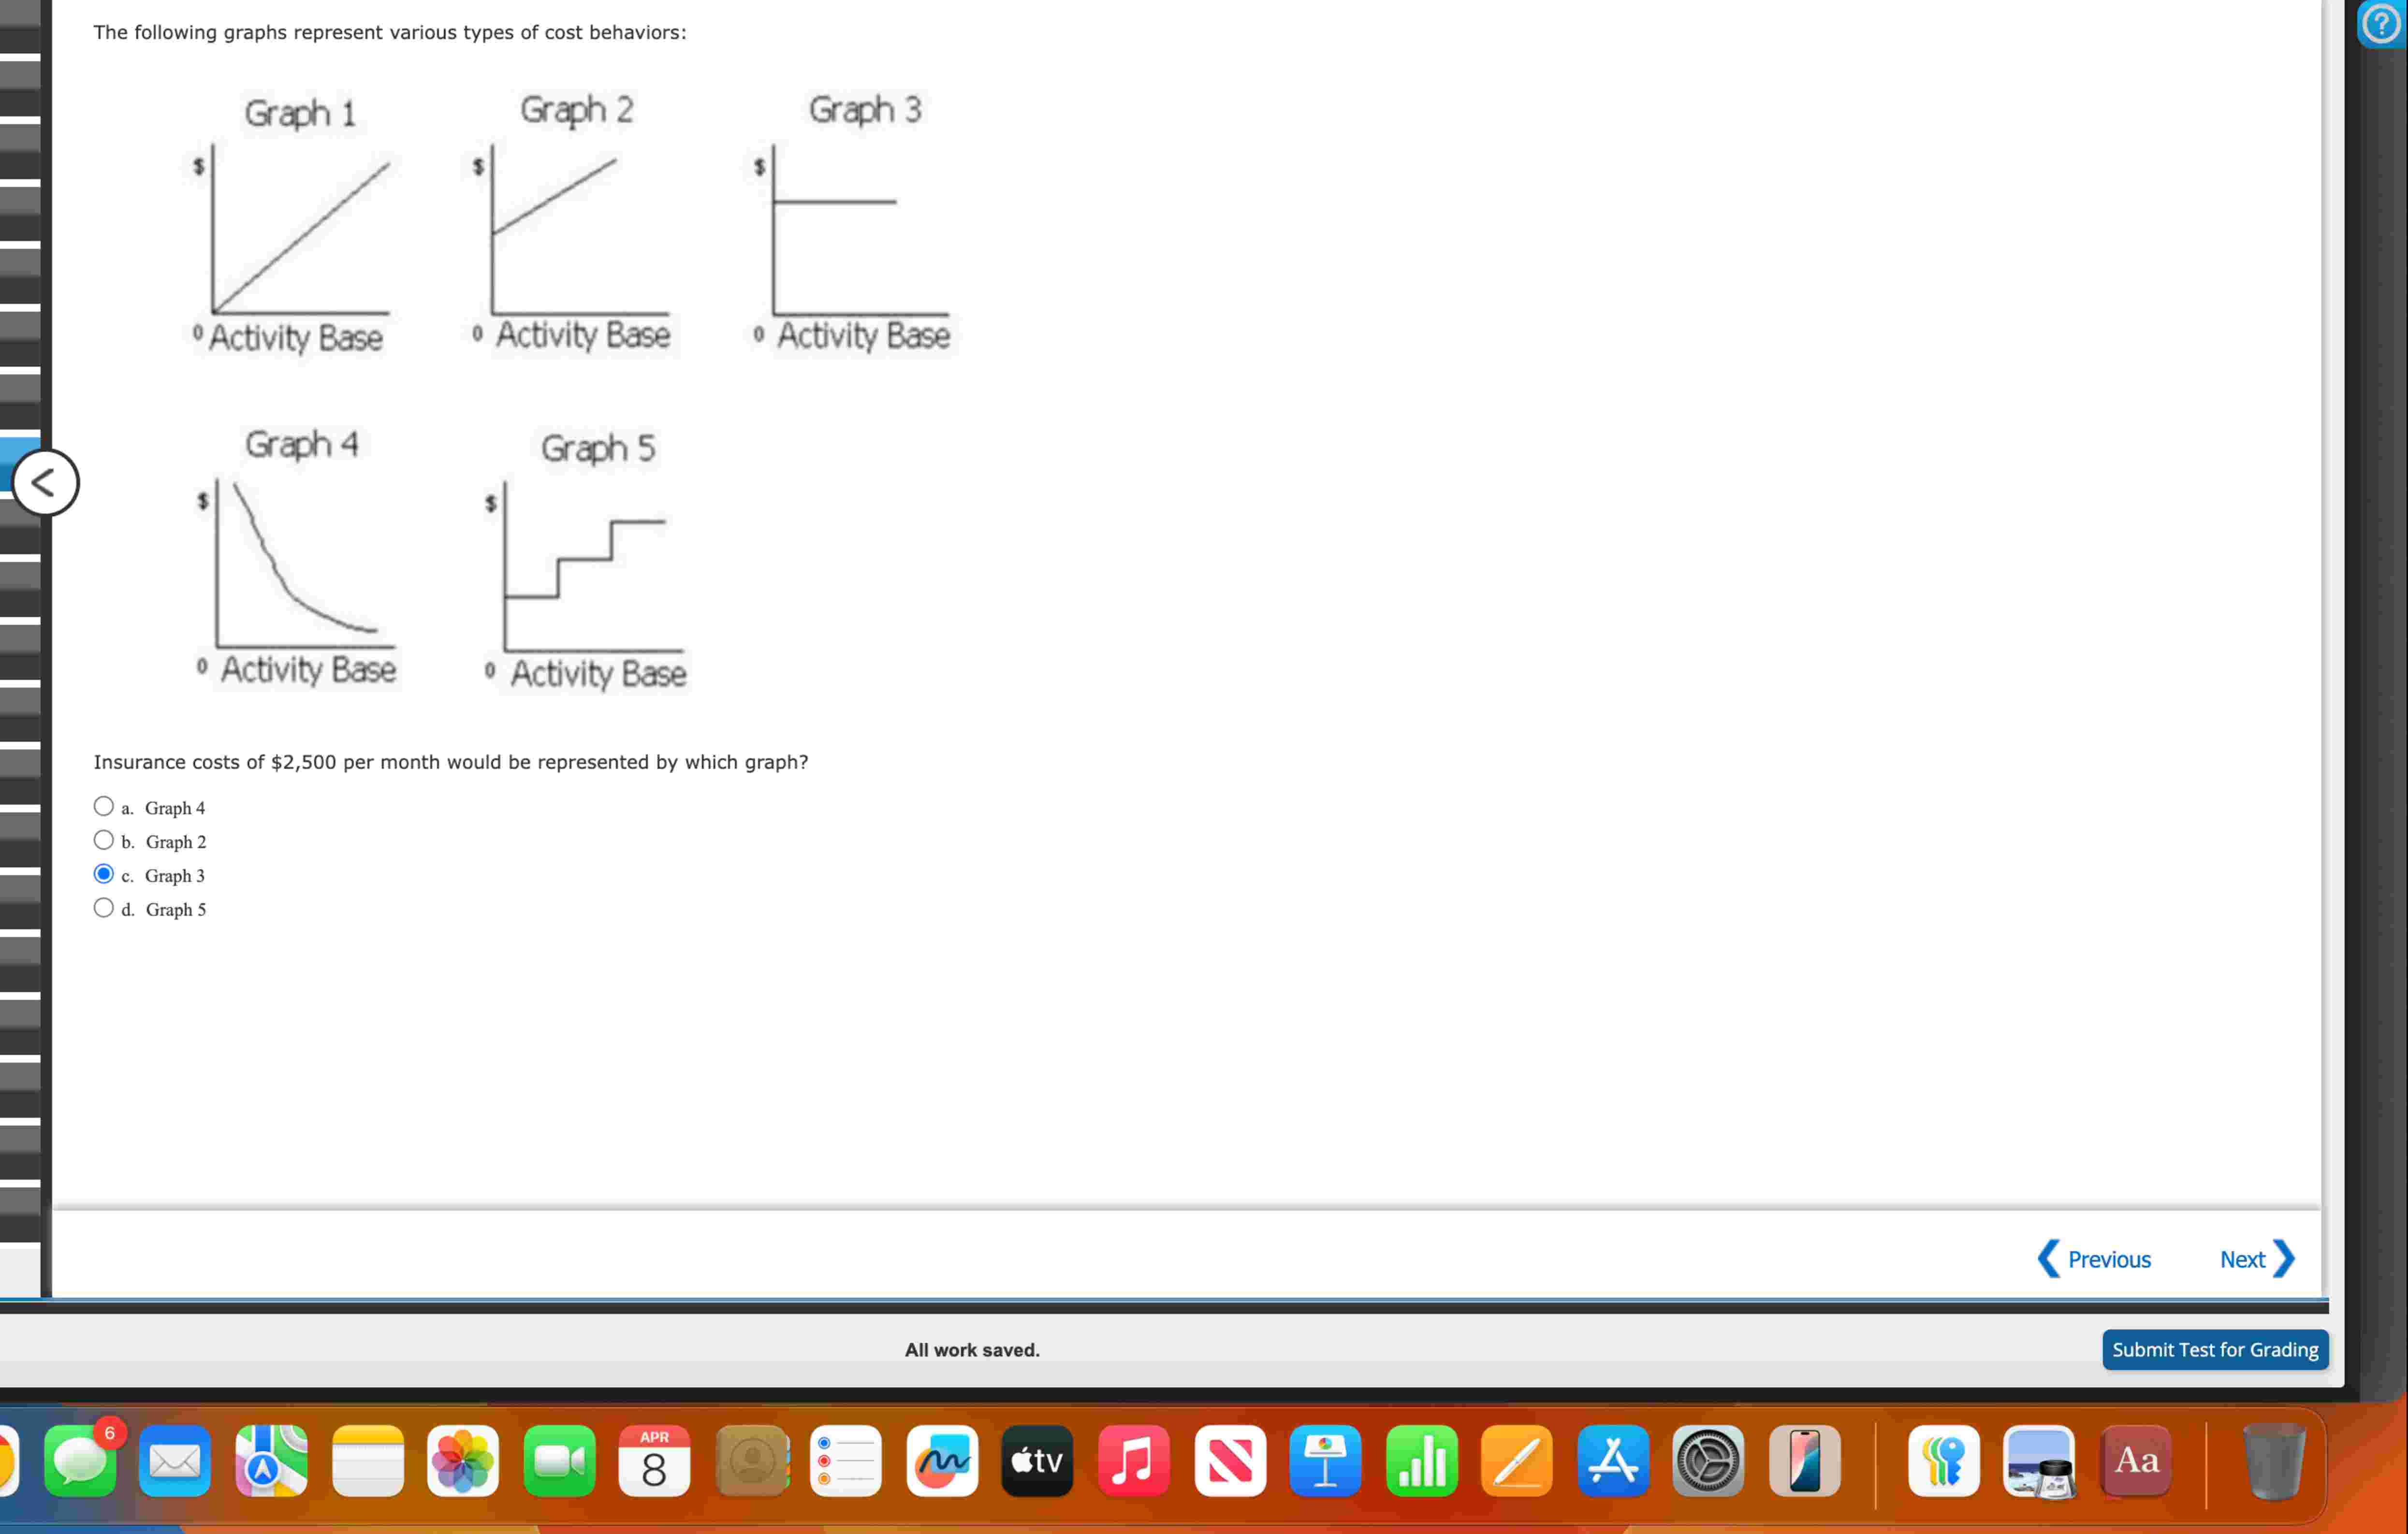
Task: Select answer b. Graph 2
Action: click(104, 840)
